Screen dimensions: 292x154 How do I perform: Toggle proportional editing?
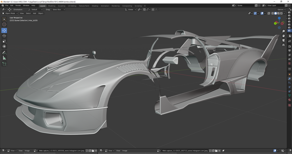pyautogui.click(x=153, y=10)
